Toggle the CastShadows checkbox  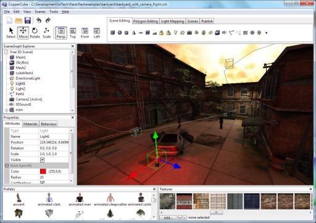pyautogui.click(x=42, y=182)
